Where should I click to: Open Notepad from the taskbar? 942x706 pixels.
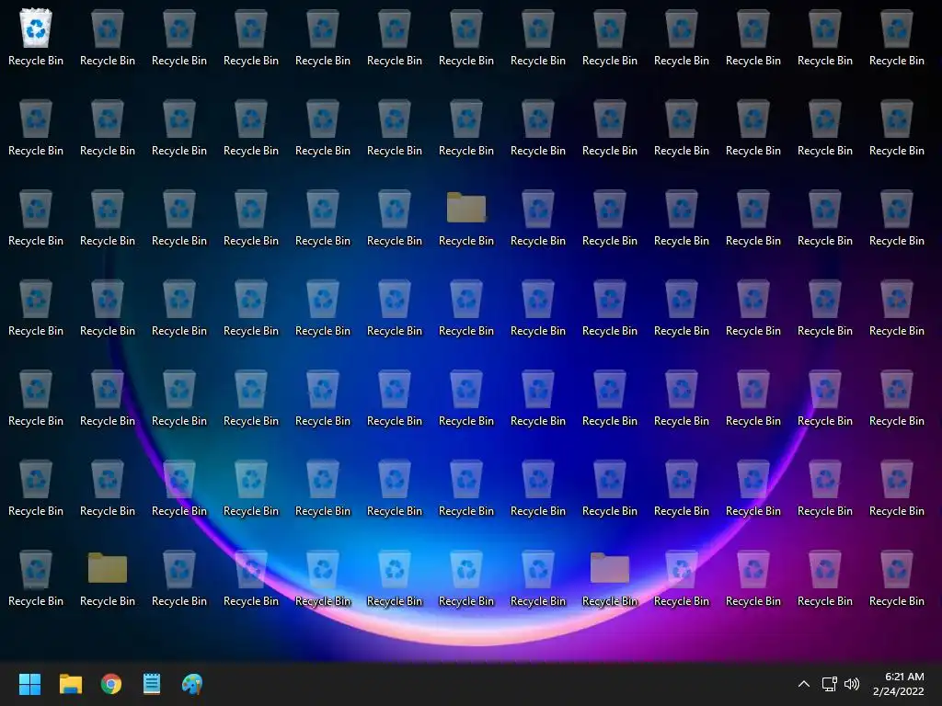152,684
